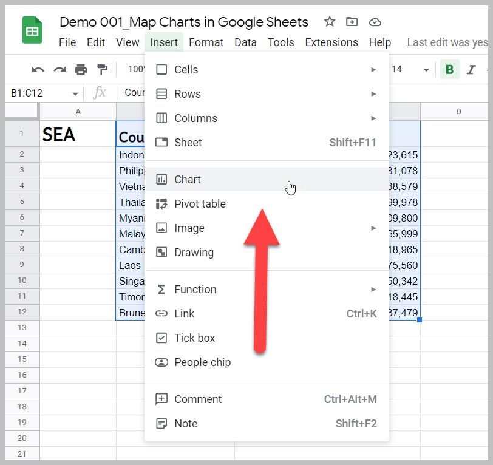Click the Laos cell in row 9

[130, 265]
